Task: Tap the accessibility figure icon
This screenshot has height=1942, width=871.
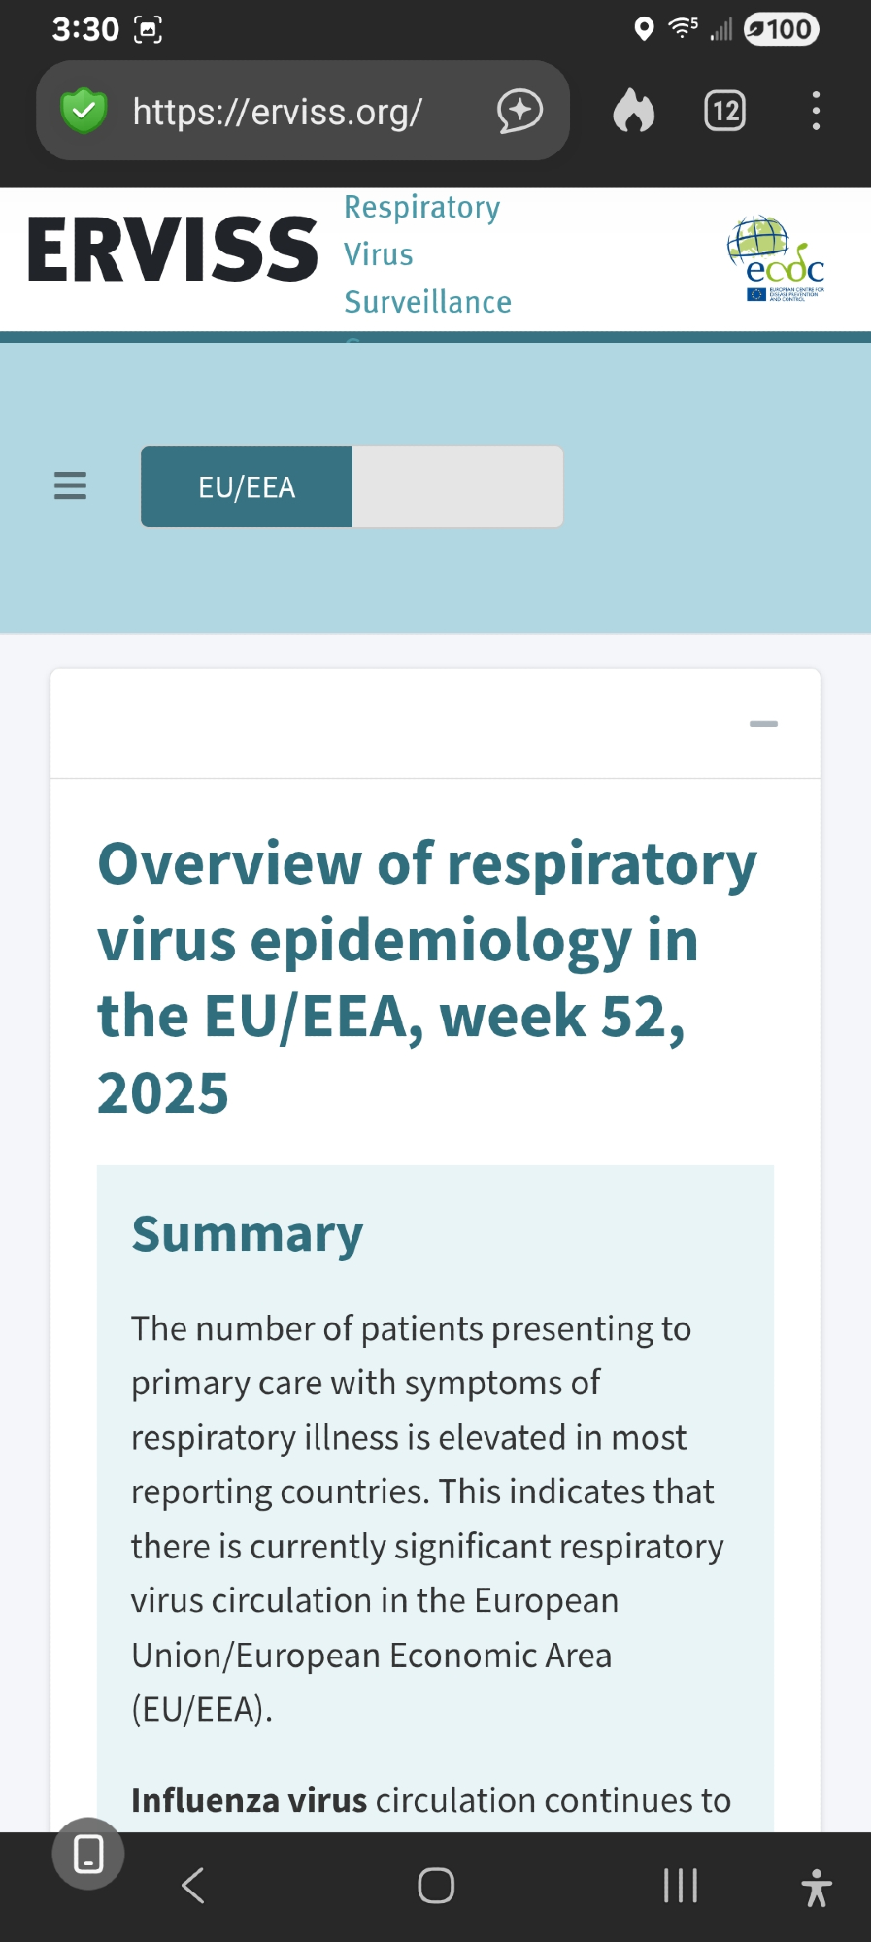Action: coord(817,1888)
